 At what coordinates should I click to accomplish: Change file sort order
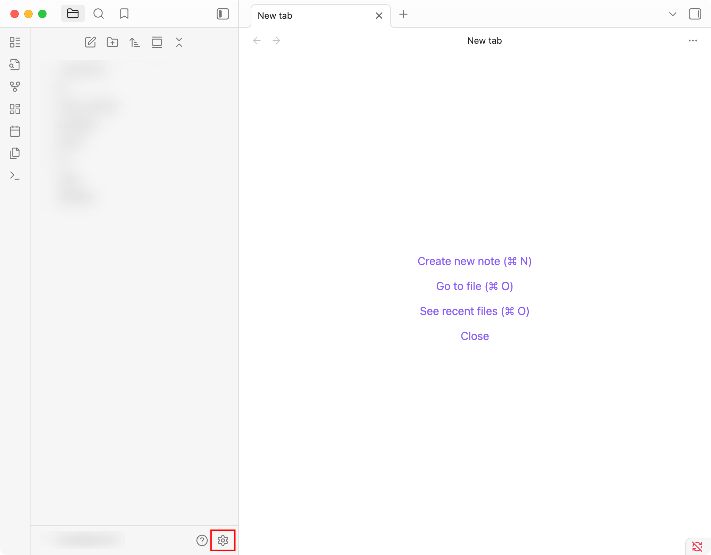(x=135, y=42)
